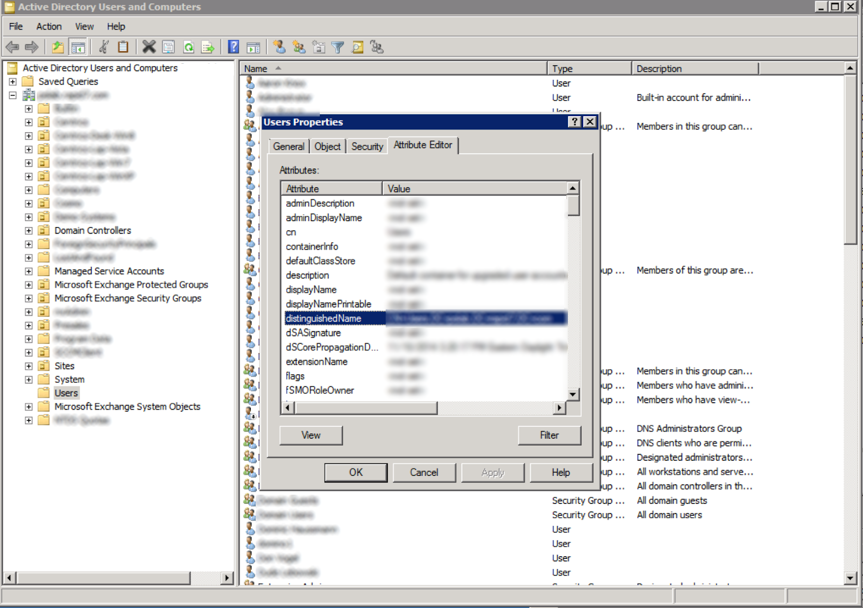Click the View button in dialog
863x608 pixels.
coord(311,435)
